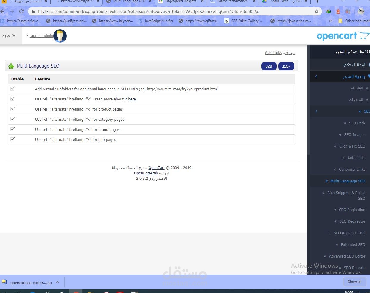Open the cssminifier bookmark

[x=21, y=21]
